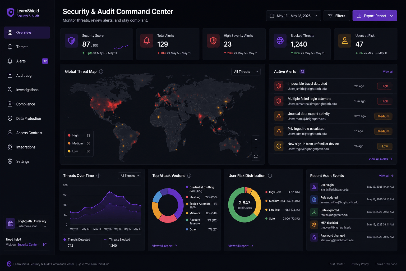Expand the threat map to fullscreen
This screenshot has width=406, height=271.
point(256,156)
